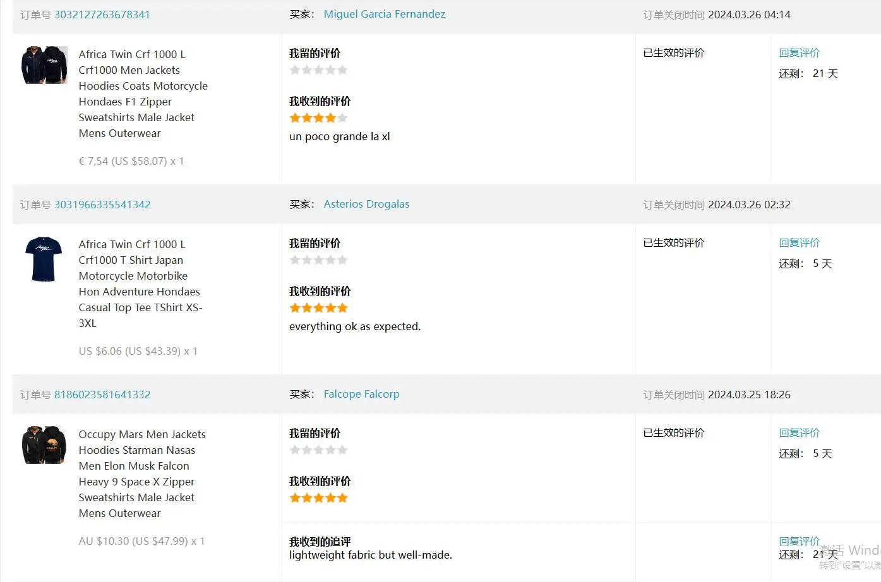Reply to Asterios Drogalas's review

tap(799, 243)
